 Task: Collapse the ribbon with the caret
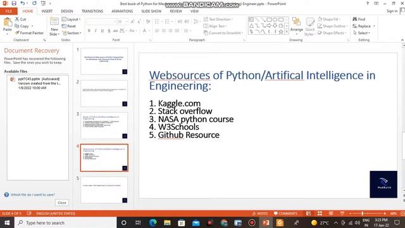pyautogui.click(x=402, y=40)
